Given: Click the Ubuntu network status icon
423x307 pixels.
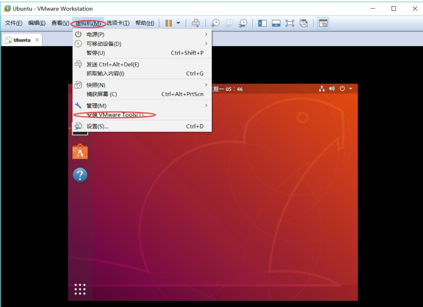Looking at the screenshot, I should coord(322,88).
